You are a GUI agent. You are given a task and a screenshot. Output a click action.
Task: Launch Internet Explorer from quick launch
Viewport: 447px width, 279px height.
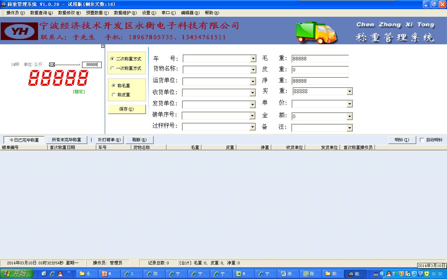[52, 274]
